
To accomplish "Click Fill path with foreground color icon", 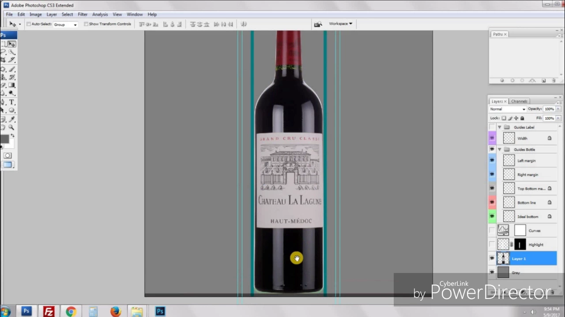I will (x=502, y=81).
